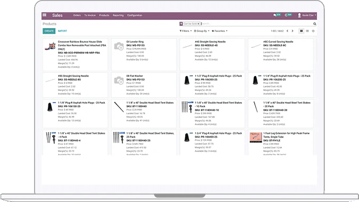Open the apps grid menu icon
Viewport: 359px width, 202px height.
click(45, 15)
